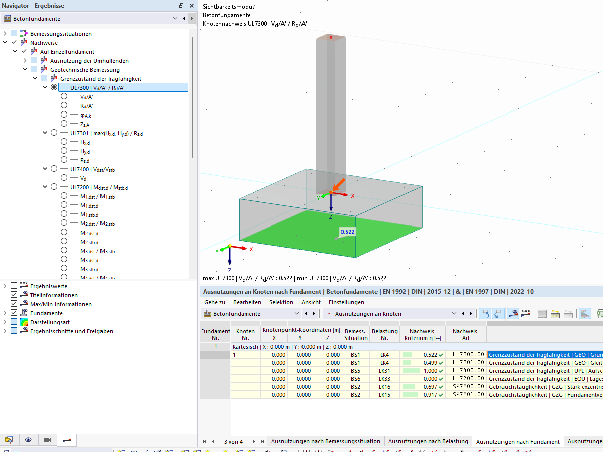
Task: Click the next page arrow near 3 von 4
Action: pos(253,441)
